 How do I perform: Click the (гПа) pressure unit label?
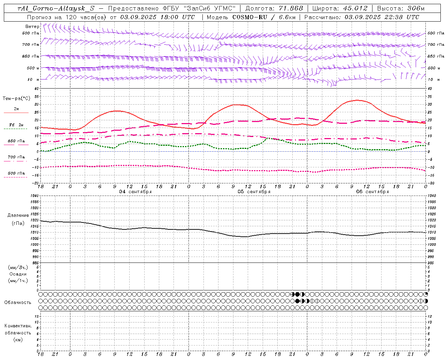click(18, 223)
